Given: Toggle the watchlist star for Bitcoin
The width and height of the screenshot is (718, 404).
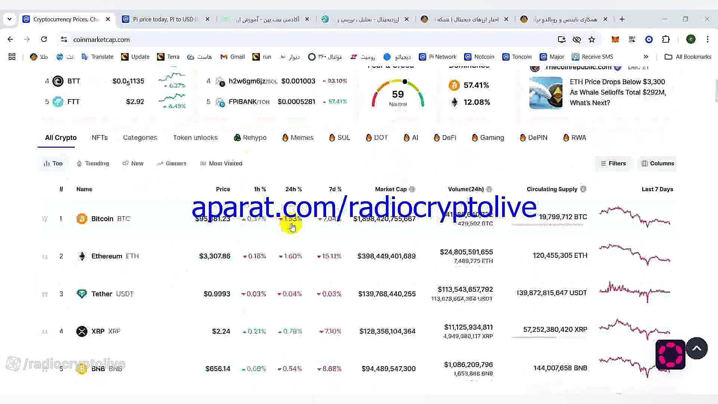Looking at the screenshot, I should 45,219.
